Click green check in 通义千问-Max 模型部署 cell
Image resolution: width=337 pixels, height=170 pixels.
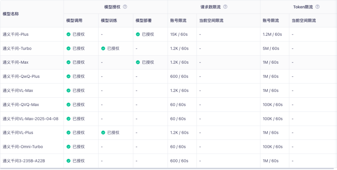click(138, 62)
